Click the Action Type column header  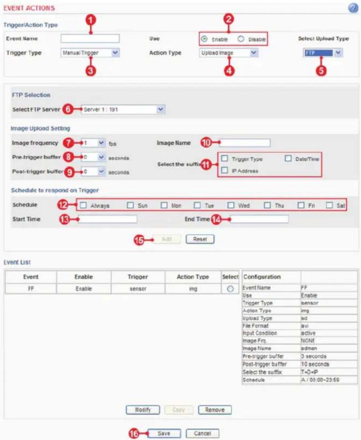[x=193, y=277]
